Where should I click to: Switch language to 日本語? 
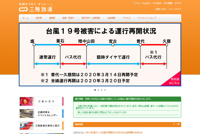point(136,3)
